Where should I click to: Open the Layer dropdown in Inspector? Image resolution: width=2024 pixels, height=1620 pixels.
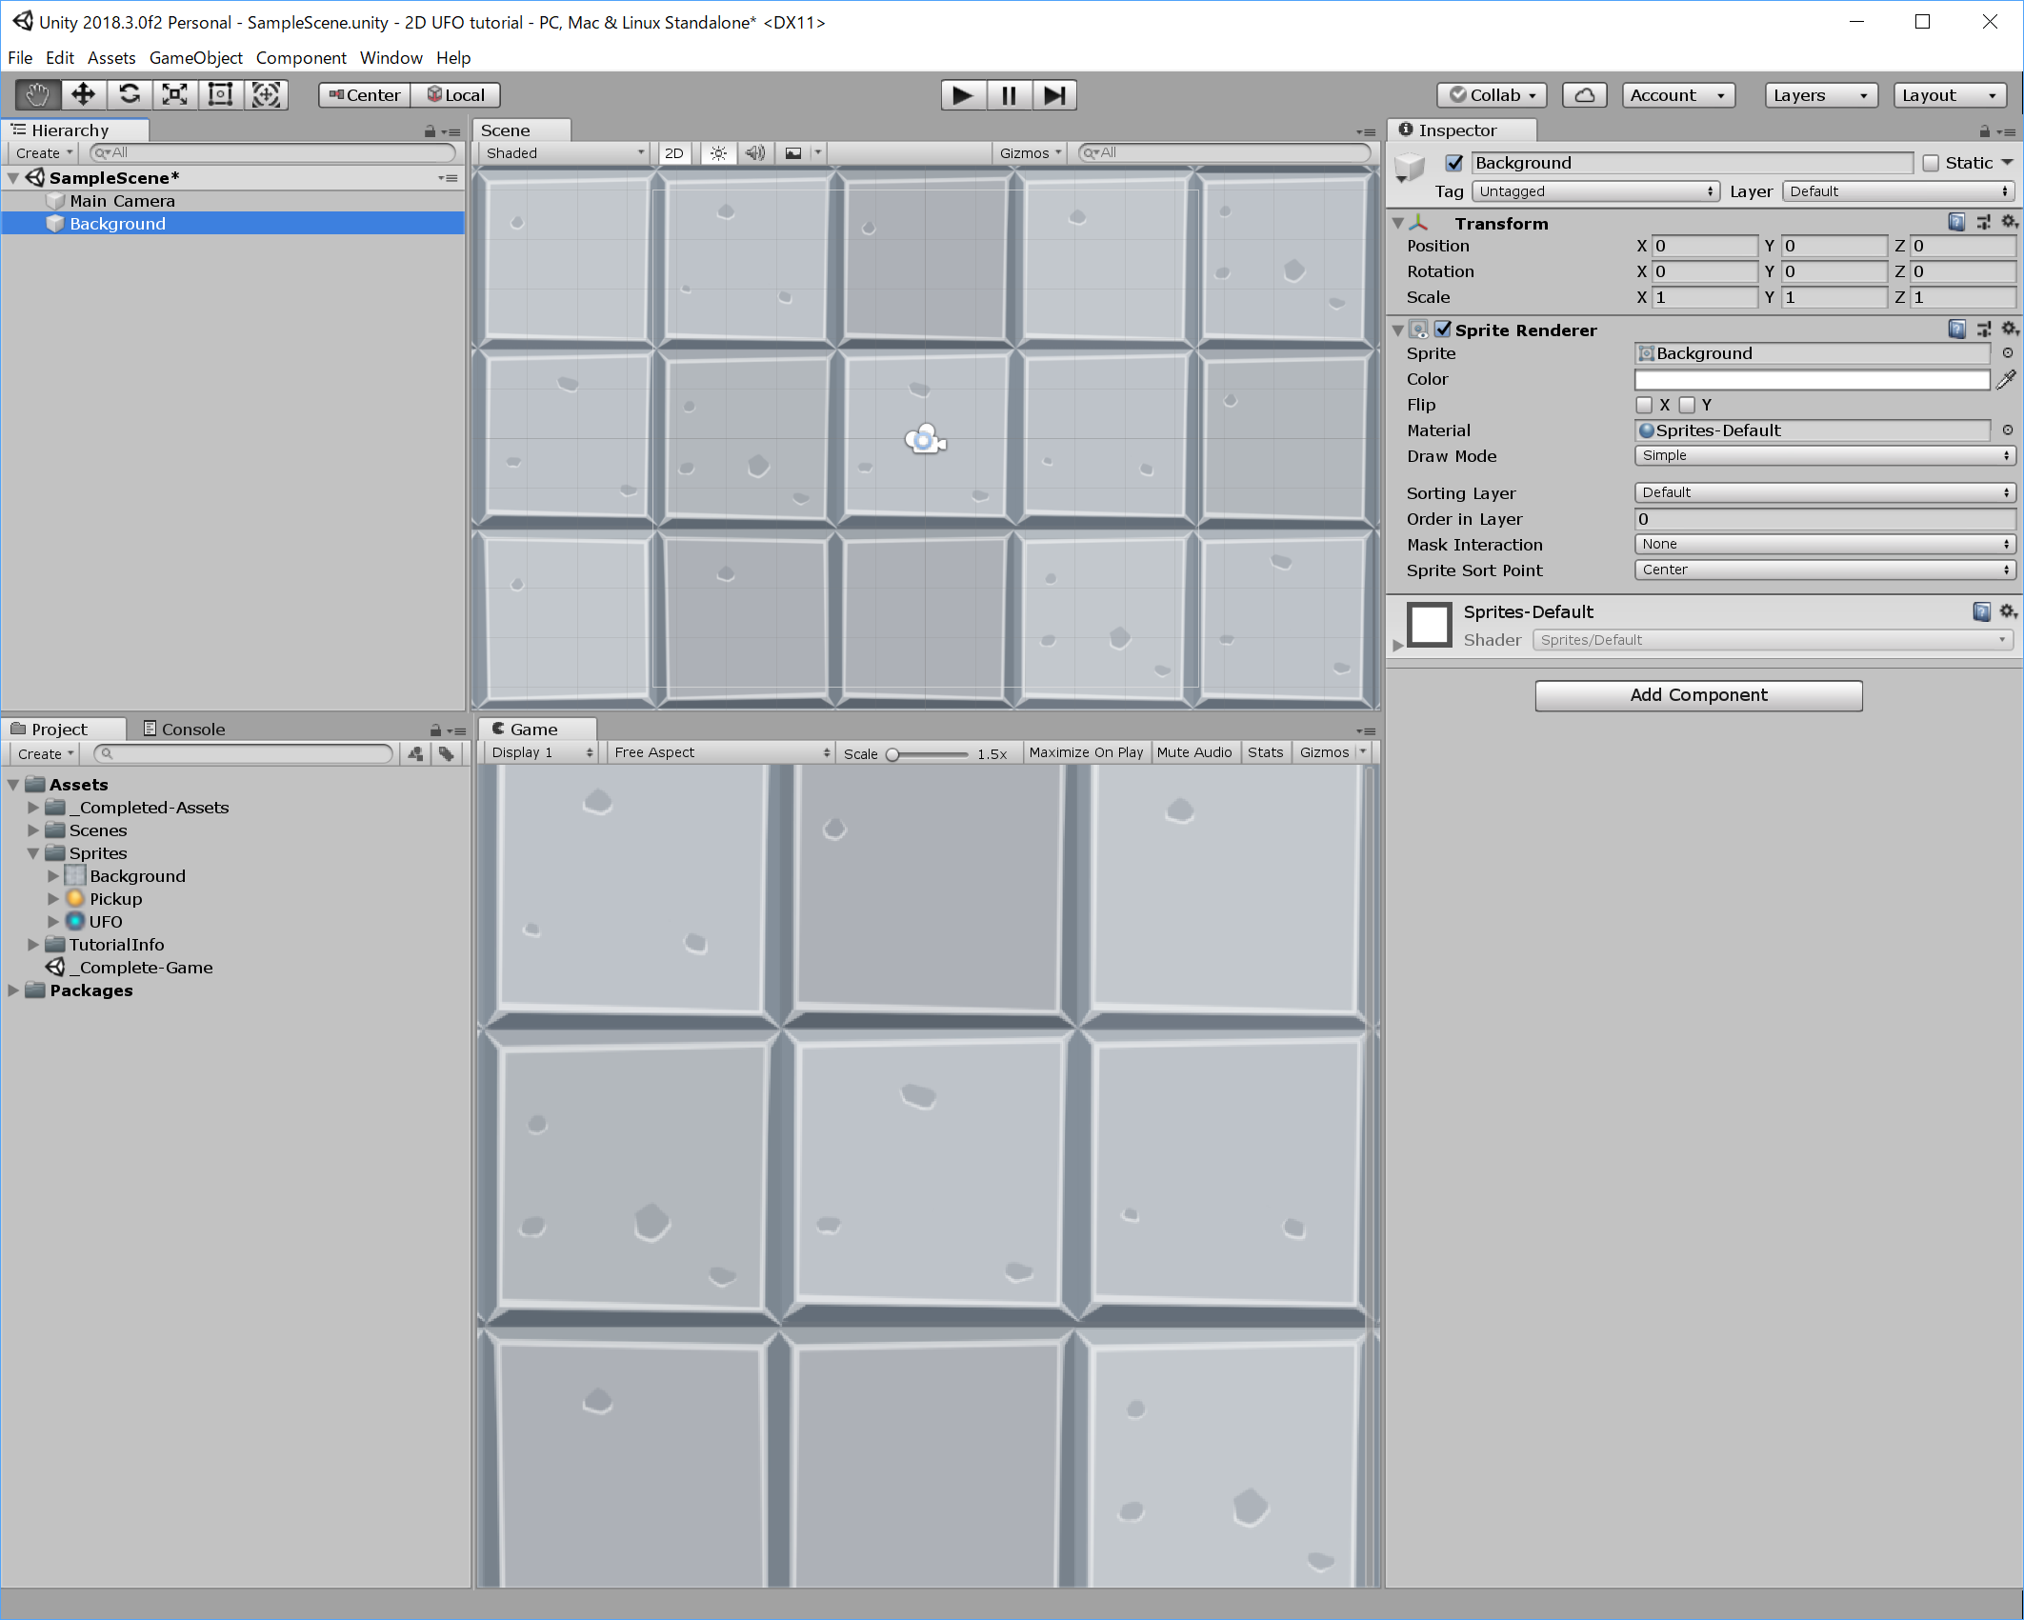1898,191
